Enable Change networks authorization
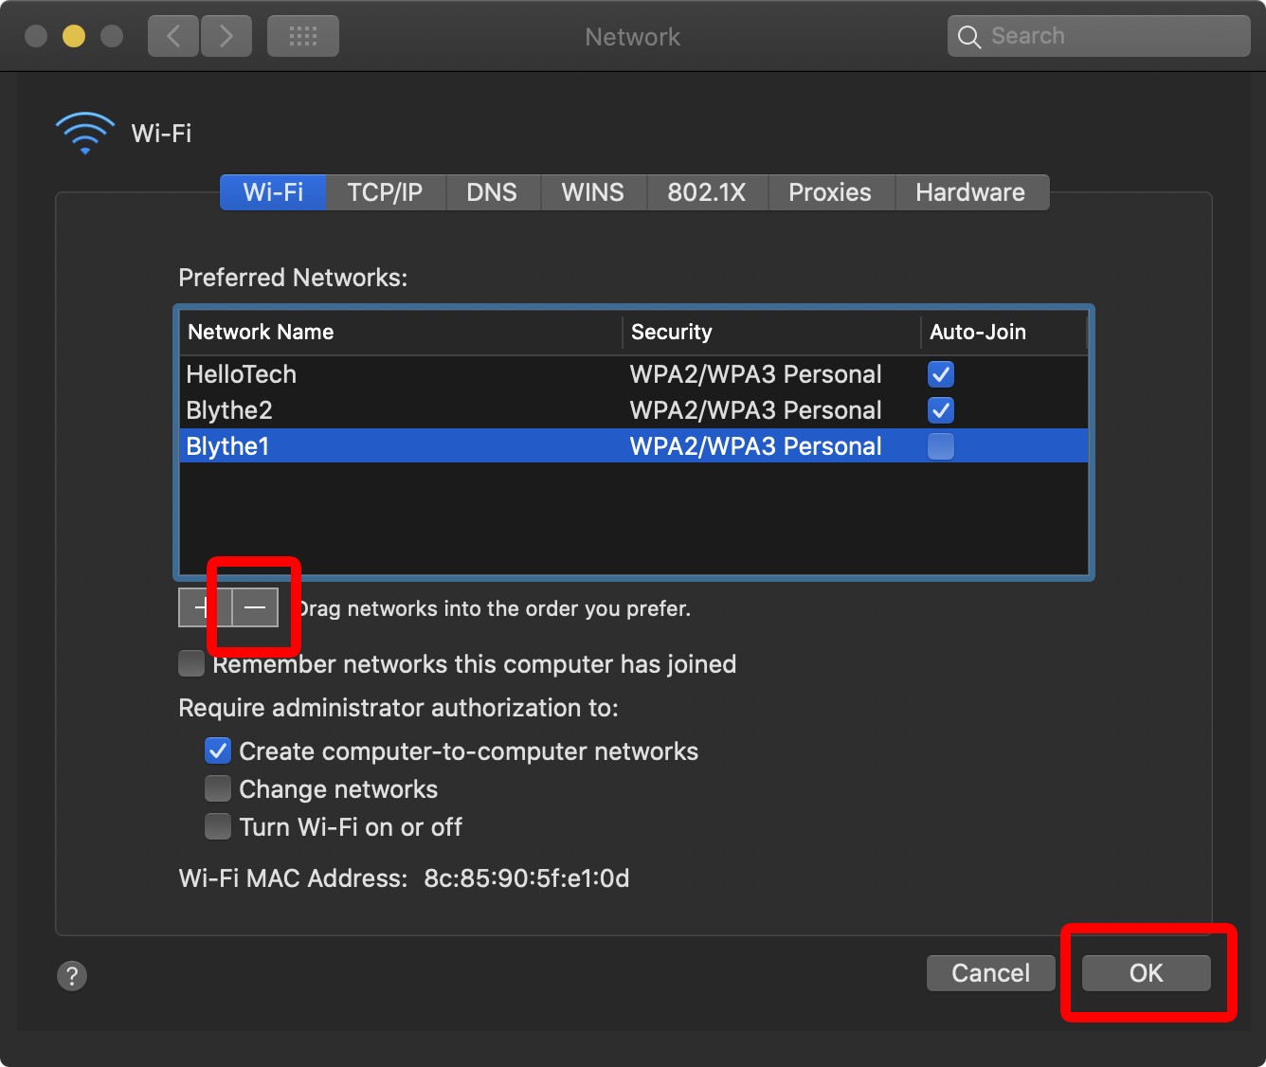1266x1067 pixels. click(x=217, y=788)
